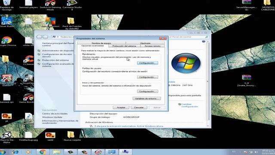Select the banned-ips file on desktop
The image size is (275, 155).
click(x=7, y=98)
